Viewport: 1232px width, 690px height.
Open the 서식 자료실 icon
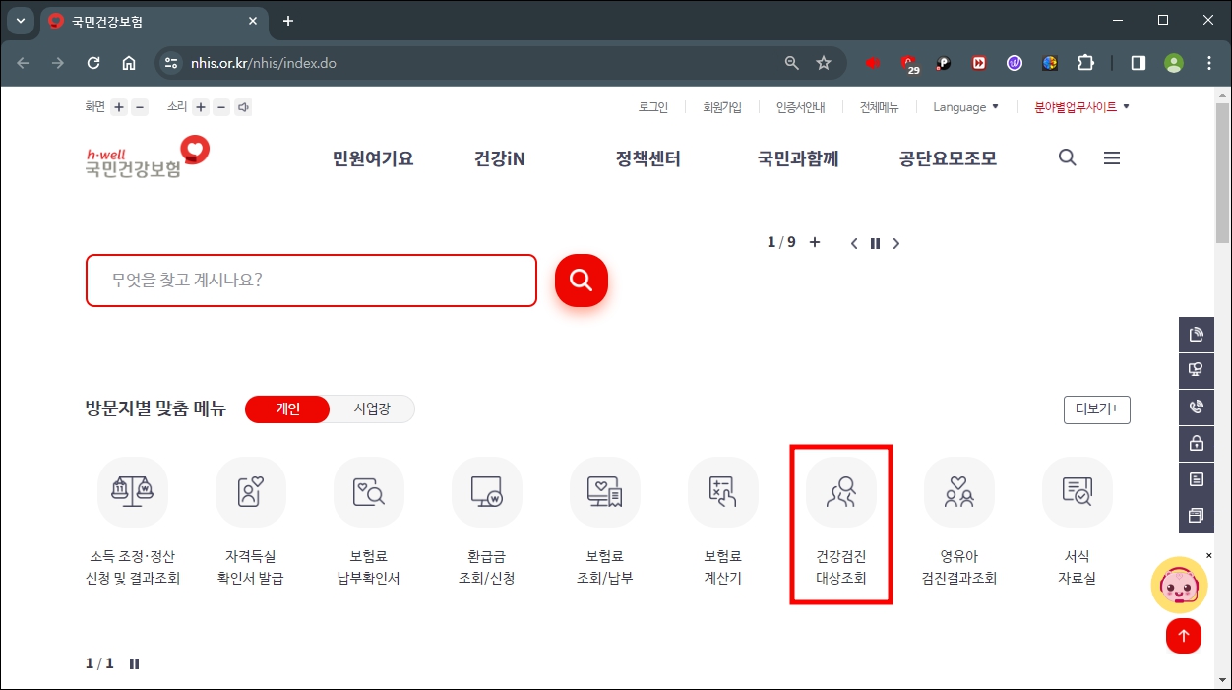1078,492
